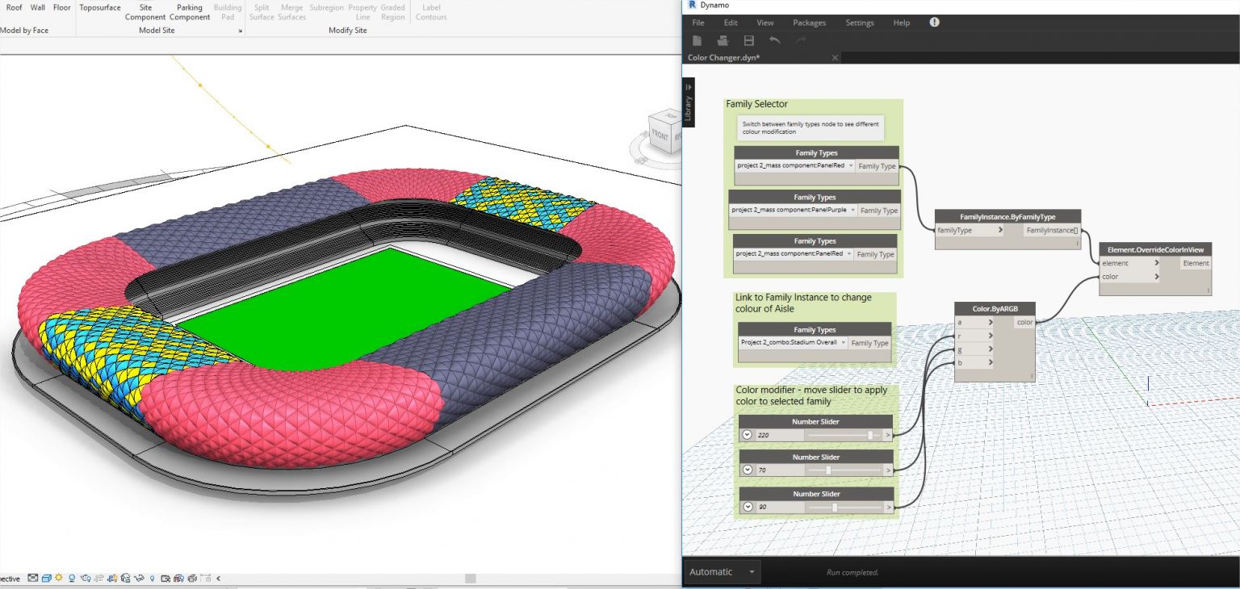
Task: Select the Split Surface command
Action: [x=261, y=11]
